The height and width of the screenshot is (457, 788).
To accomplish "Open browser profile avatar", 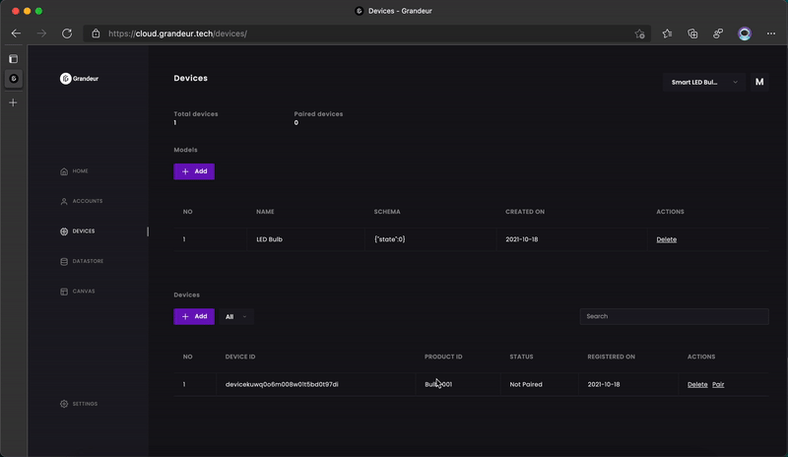I will pyautogui.click(x=745, y=33).
